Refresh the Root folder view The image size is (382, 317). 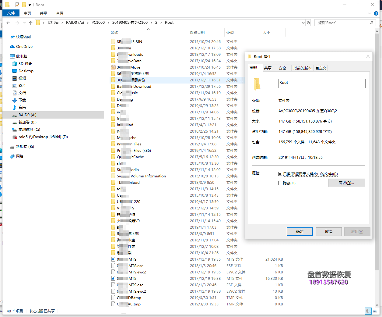308,23
